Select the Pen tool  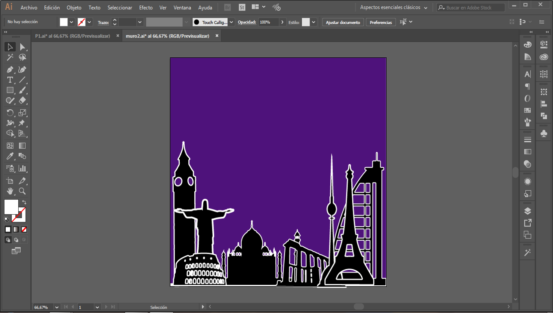point(10,70)
